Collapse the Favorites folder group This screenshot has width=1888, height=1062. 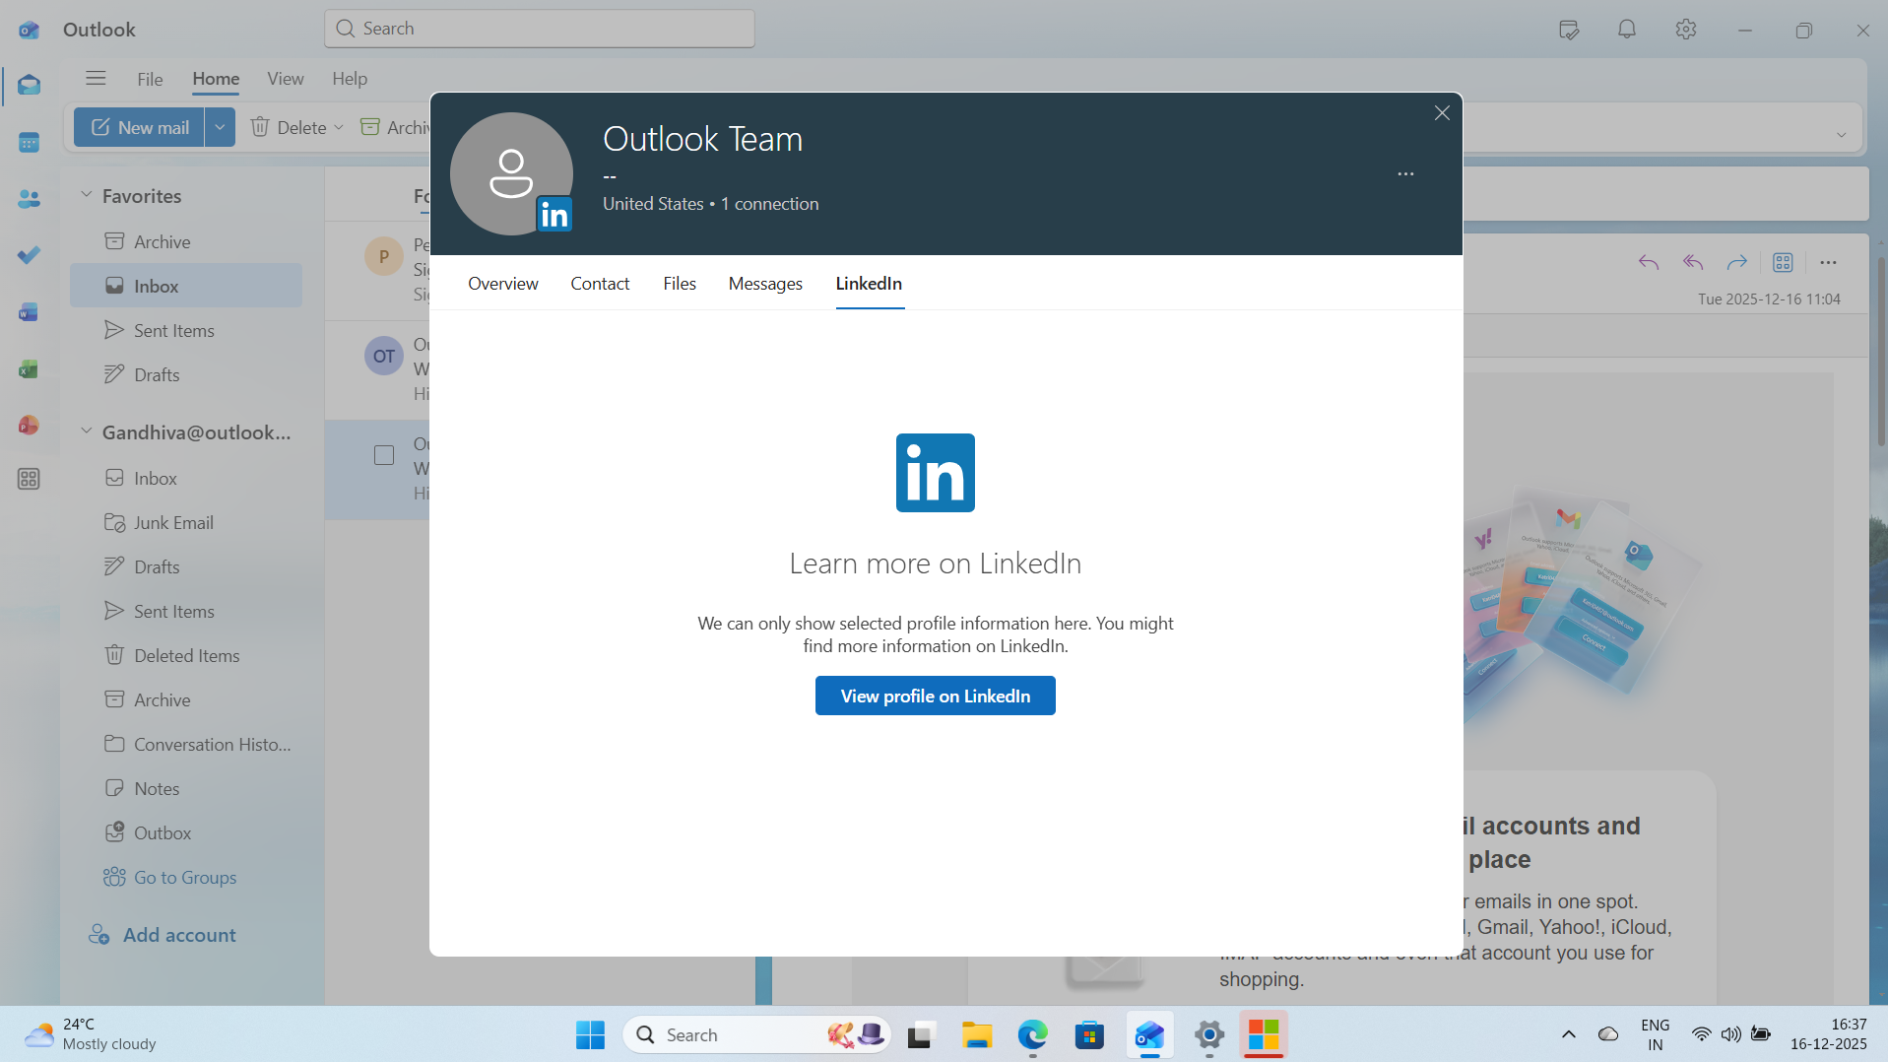click(x=87, y=195)
